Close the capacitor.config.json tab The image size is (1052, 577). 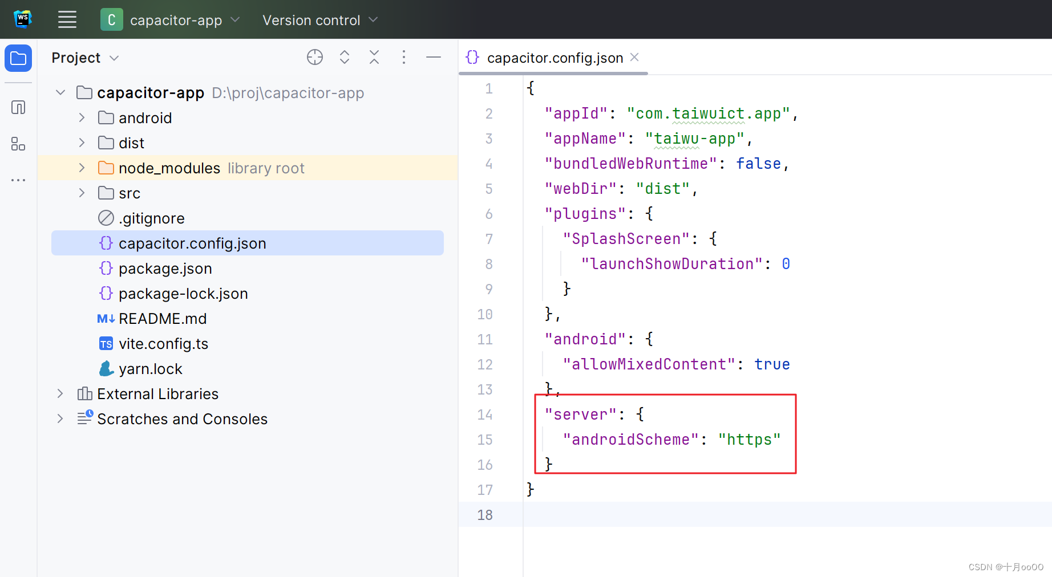(634, 57)
